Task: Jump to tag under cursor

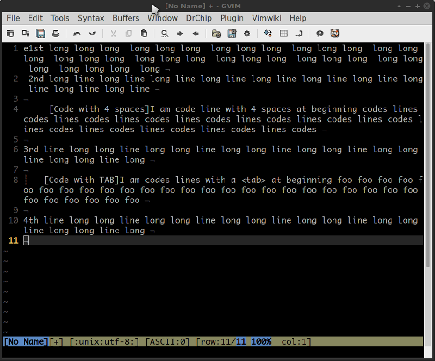Action: (x=299, y=33)
